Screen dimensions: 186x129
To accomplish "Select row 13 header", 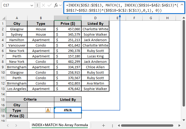I will (3, 89).
